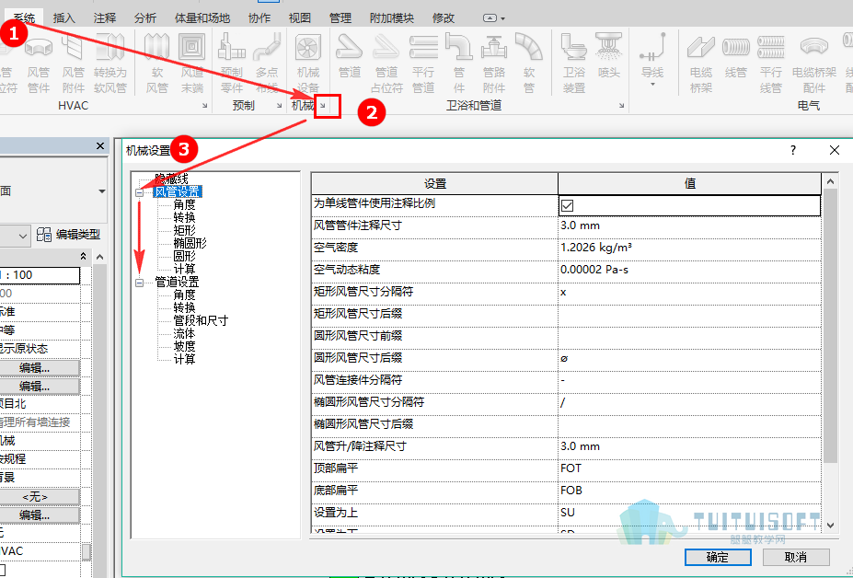Switch to the 插入 ribbon tab
853x578 pixels.
pyautogui.click(x=63, y=18)
